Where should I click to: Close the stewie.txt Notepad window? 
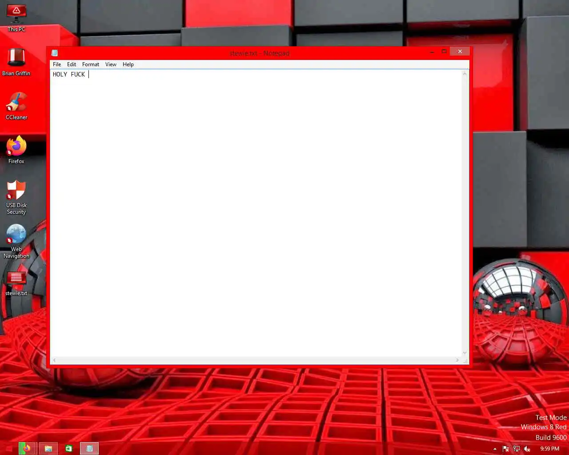coord(460,52)
